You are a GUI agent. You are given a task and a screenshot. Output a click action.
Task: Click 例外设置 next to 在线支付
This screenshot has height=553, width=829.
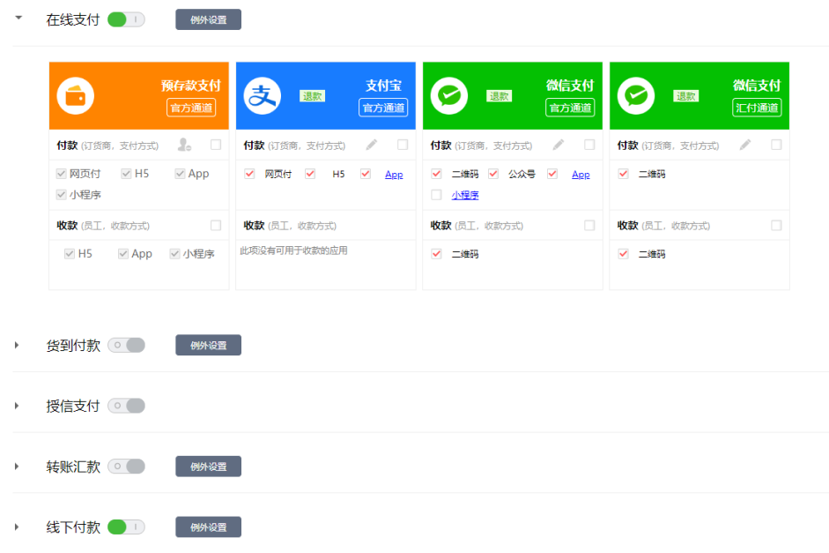(x=208, y=19)
